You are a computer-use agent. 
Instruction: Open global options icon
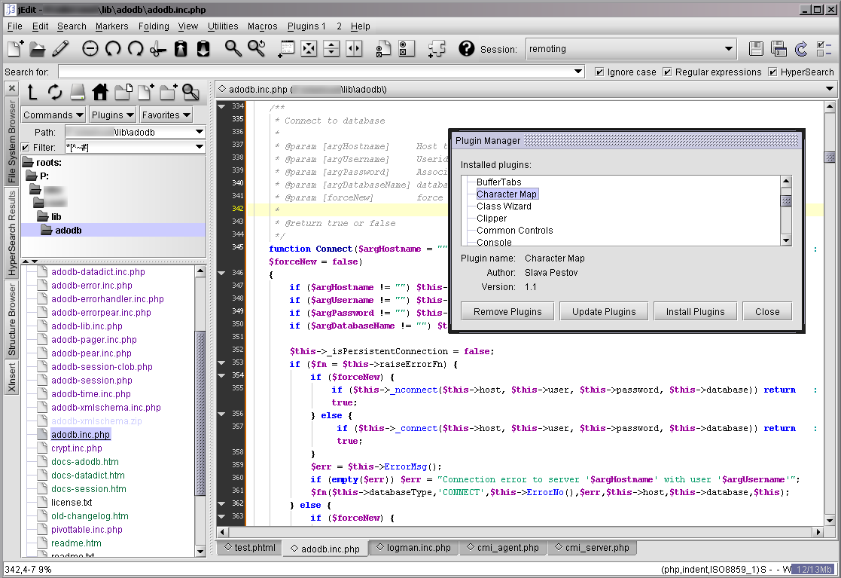[x=407, y=49]
